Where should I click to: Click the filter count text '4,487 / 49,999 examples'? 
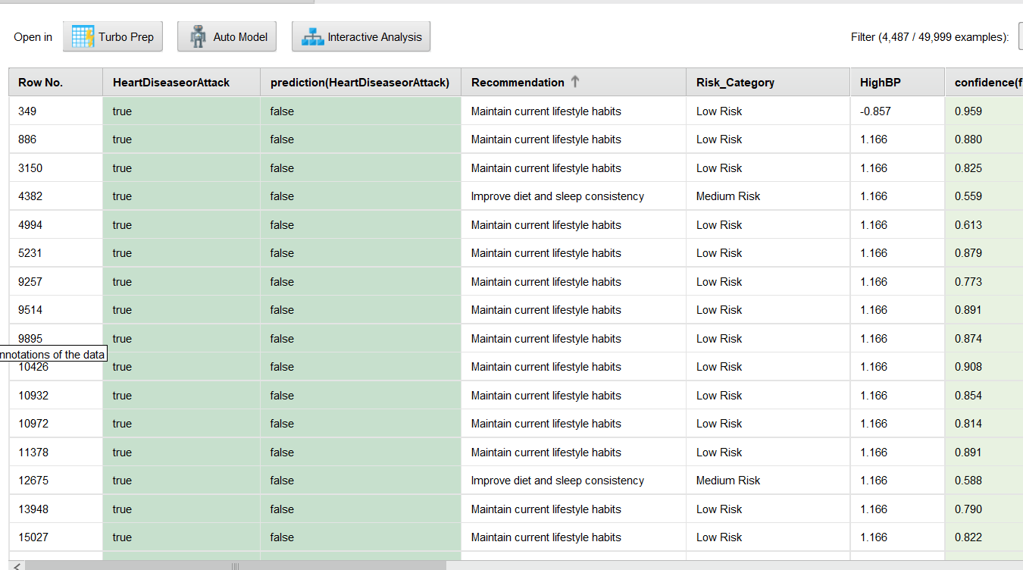click(942, 37)
